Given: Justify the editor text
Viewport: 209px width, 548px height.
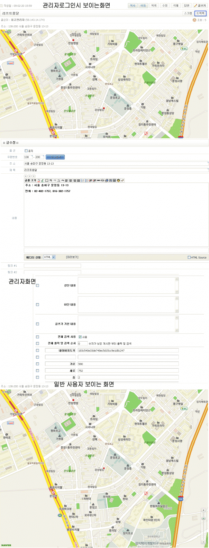Looking at the screenshot, I should 78,180.
